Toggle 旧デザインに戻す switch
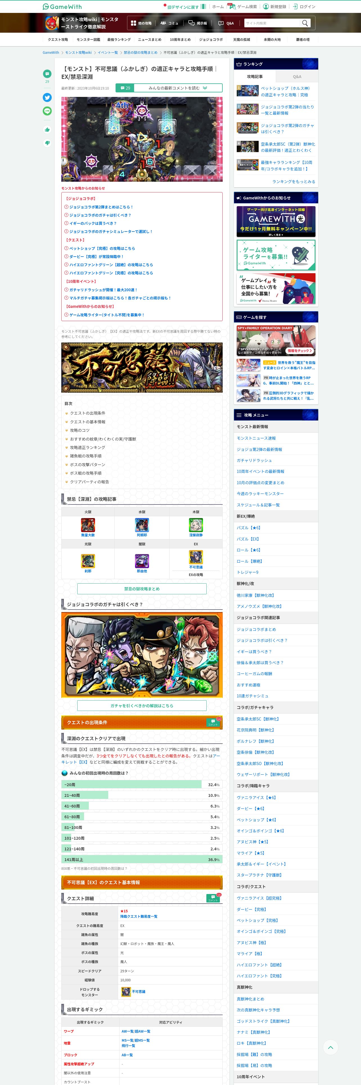Image resolution: width=361 pixels, height=1085 pixels. 203,6
